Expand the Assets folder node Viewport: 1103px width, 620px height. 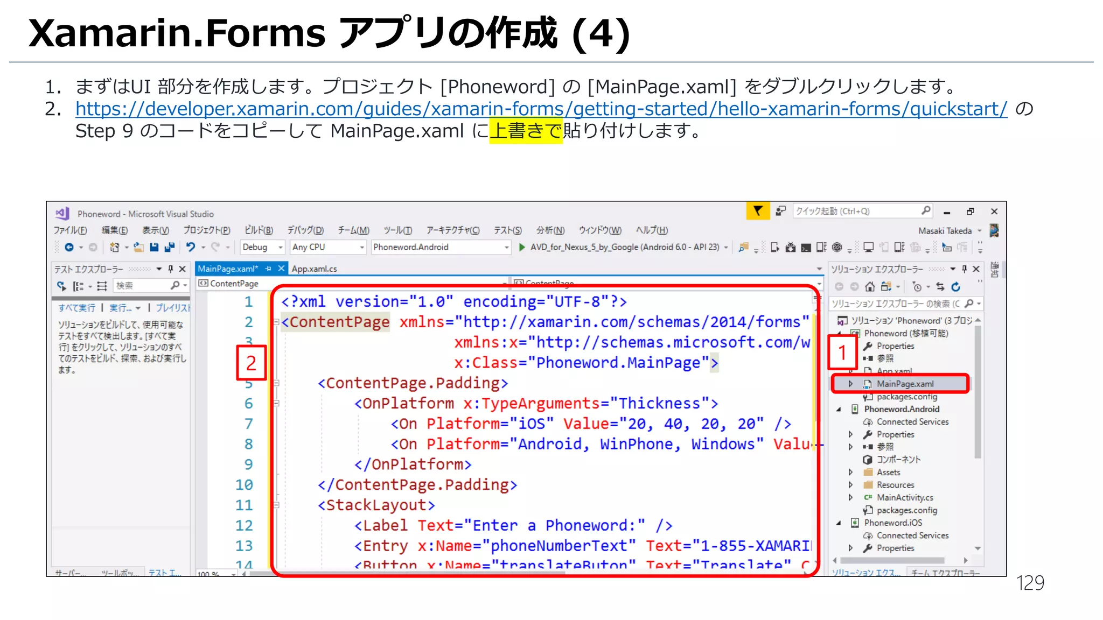click(x=850, y=472)
